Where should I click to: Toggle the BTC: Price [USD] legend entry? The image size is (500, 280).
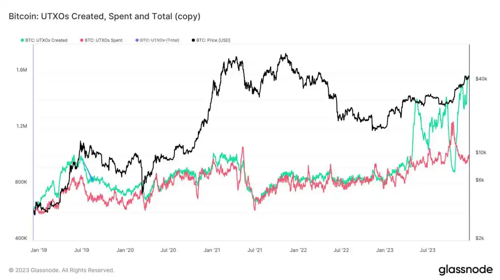coord(211,40)
